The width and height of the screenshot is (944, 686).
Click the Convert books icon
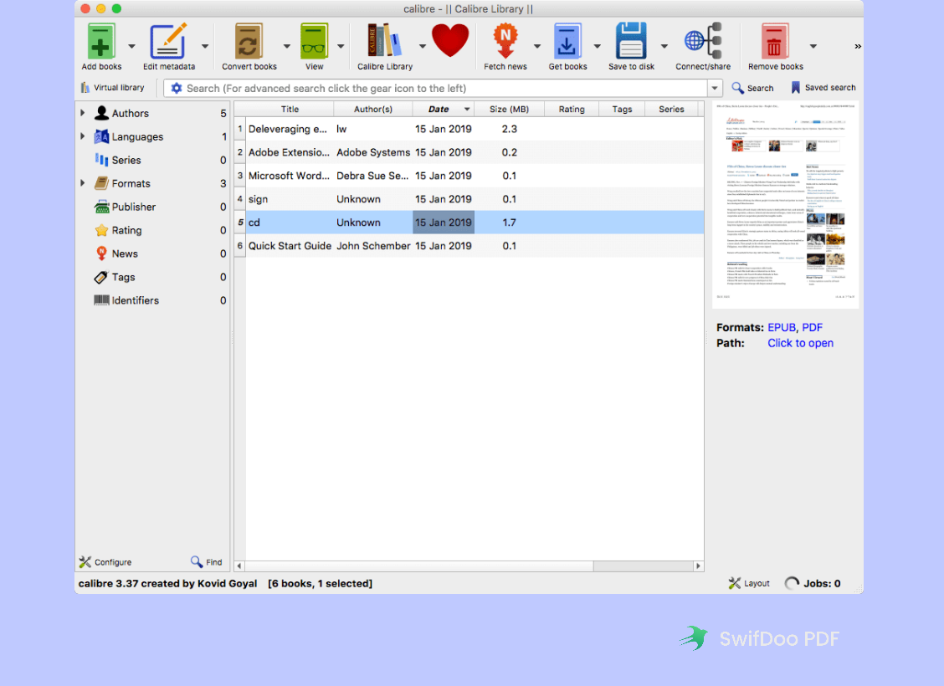[x=249, y=41]
